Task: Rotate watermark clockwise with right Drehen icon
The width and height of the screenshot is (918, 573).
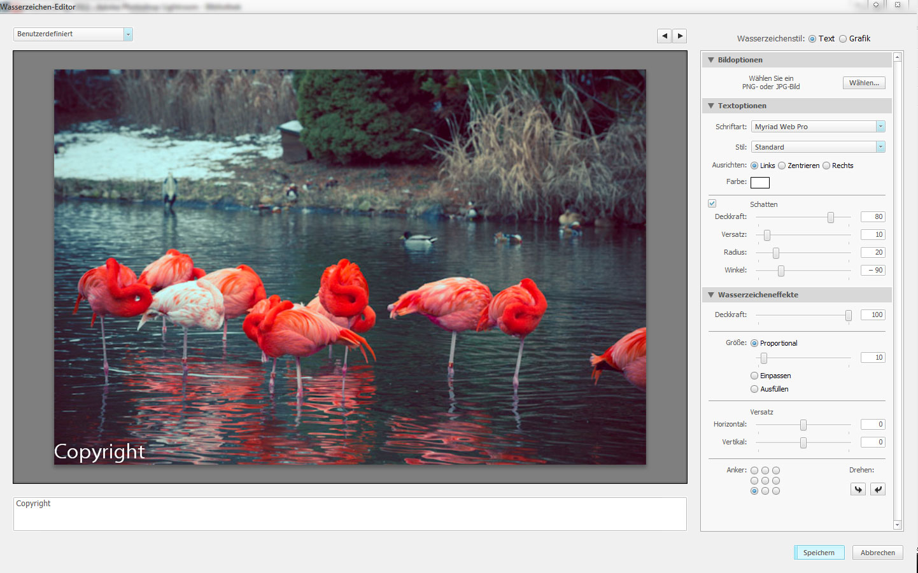Action: pyautogui.click(x=878, y=489)
